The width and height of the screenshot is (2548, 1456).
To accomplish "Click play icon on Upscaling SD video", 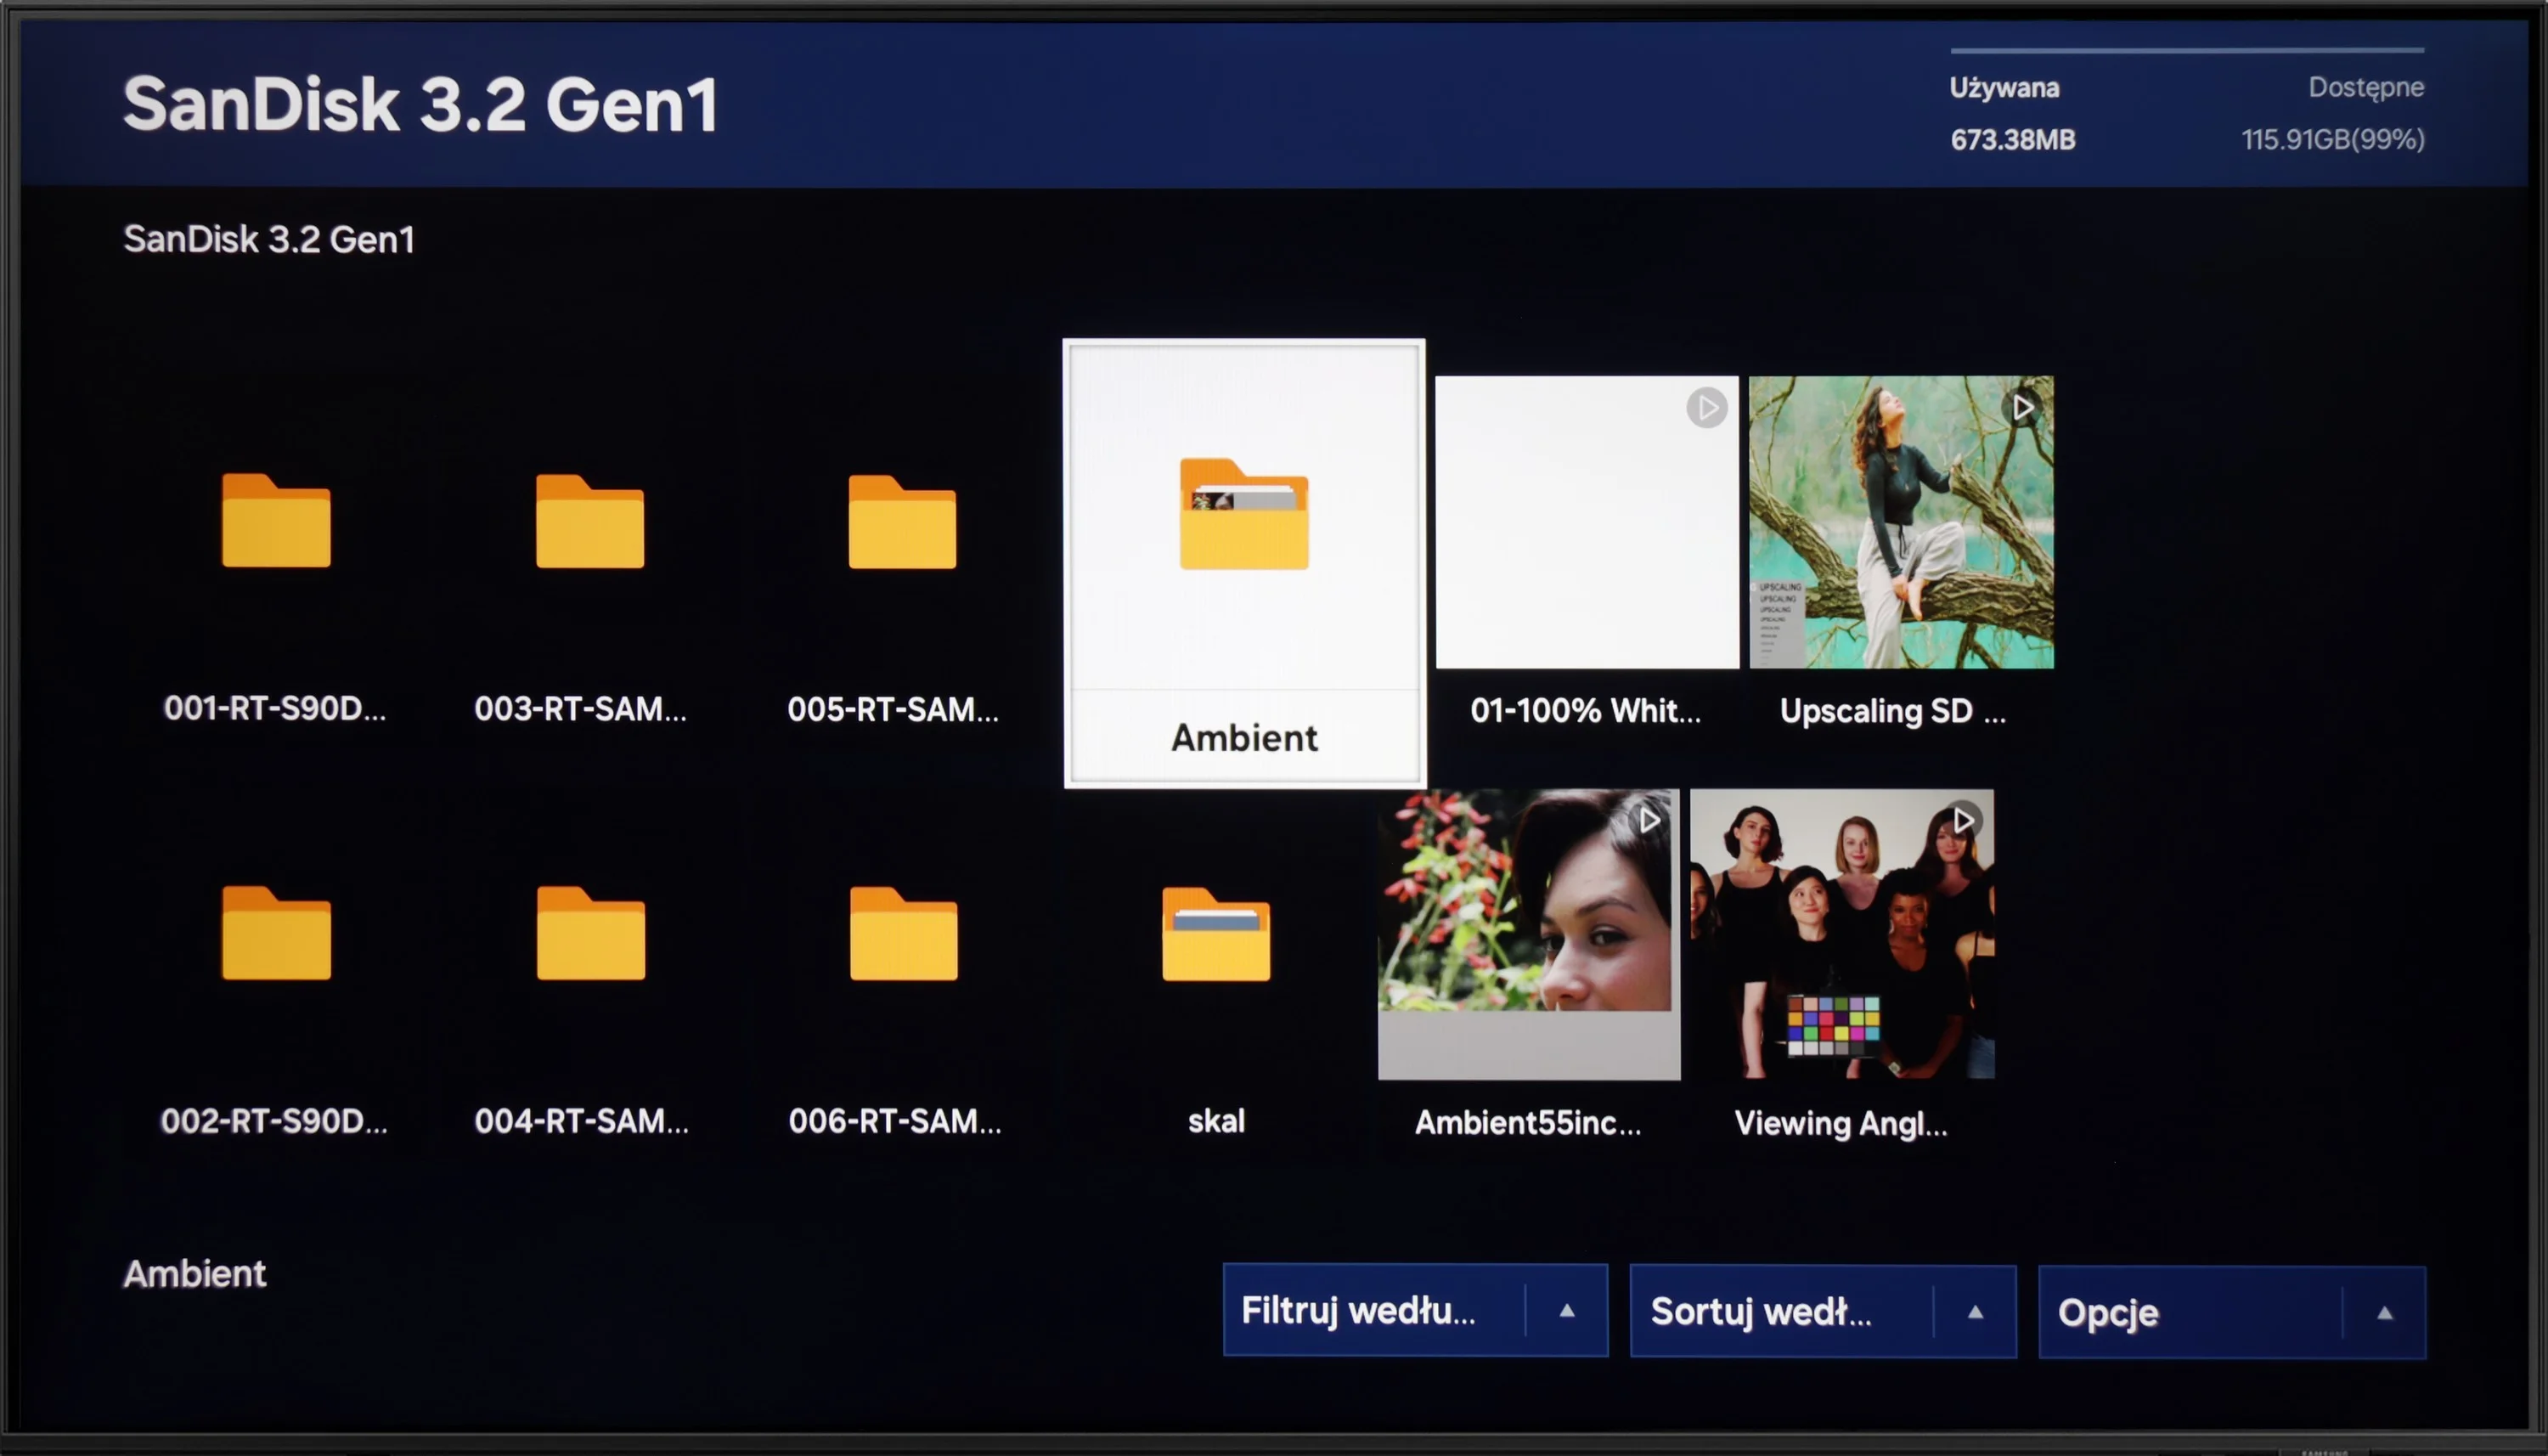I will [x=2022, y=408].
